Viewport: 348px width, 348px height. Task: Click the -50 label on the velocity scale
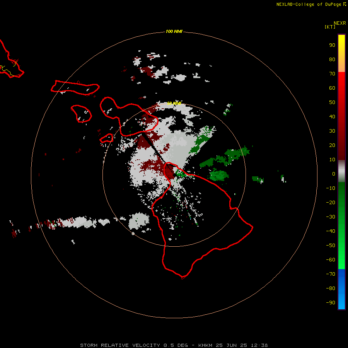[331, 246]
